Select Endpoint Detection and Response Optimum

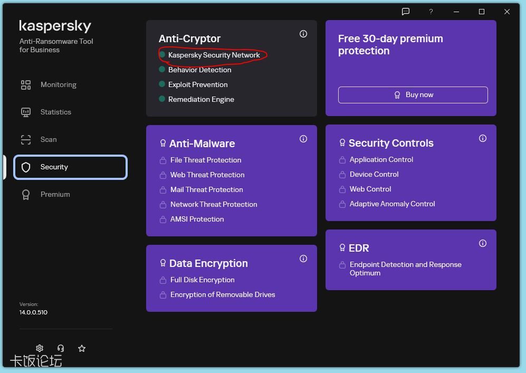pos(406,269)
